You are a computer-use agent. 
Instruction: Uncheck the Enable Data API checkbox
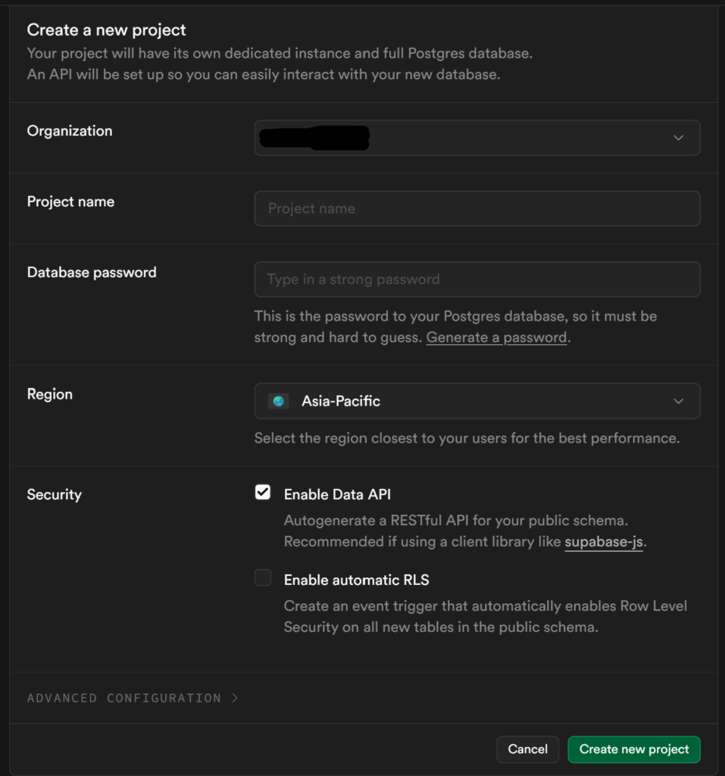[x=263, y=493]
